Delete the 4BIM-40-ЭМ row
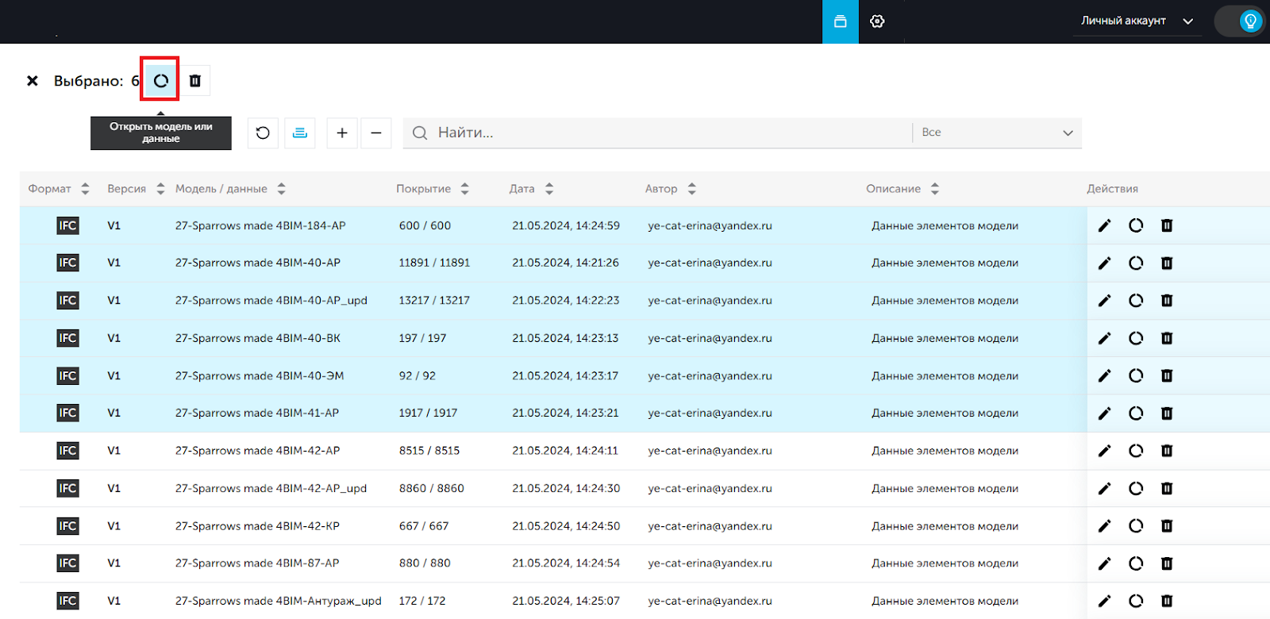Viewport: 1270px width, 619px height. click(1167, 375)
